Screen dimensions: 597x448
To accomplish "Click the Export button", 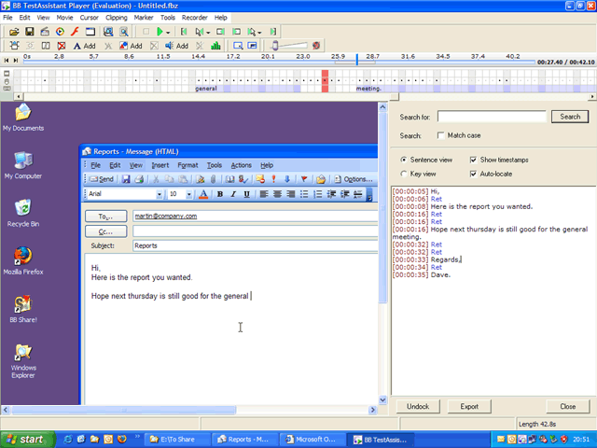I will tap(469, 407).
